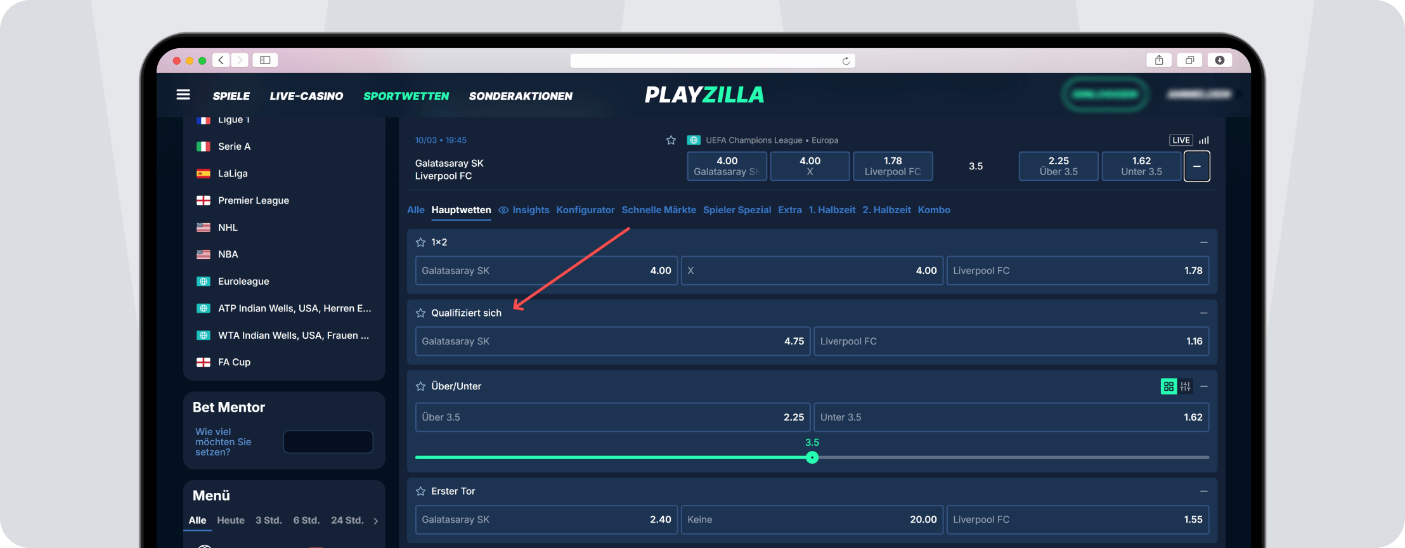Collapse the 1x2 market section
The height and width of the screenshot is (548, 1405).
1203,242
